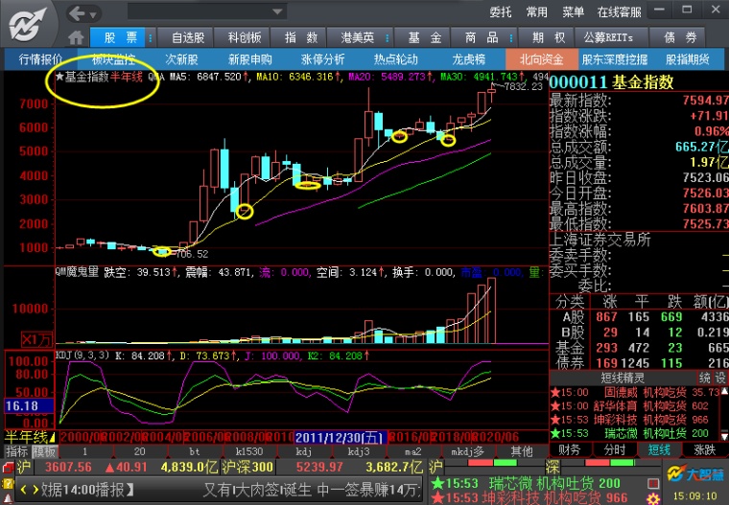The height and width of the screenshot is (505, 729).
Task: Select the 2011/12/30(五) date marker
Action: coord(341,438)
